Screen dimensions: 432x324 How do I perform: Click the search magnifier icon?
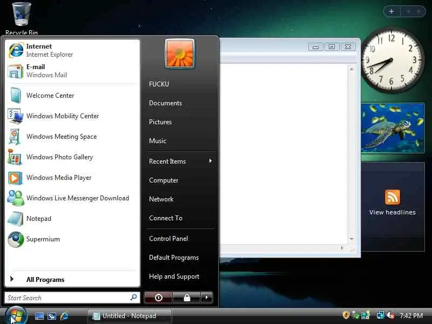(x=133, y=298)
